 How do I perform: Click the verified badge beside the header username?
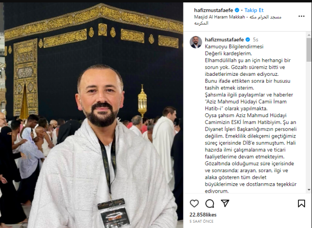237,10
